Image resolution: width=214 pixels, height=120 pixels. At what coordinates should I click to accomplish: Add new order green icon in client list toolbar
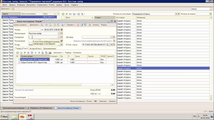tap(63, 14)
